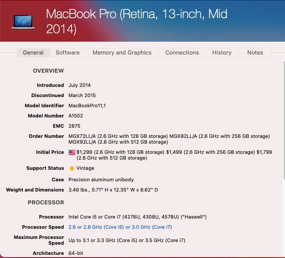Viewport: 285px width, 258px height.
Task: Select the General tab
Action: 33,53
